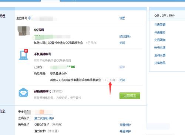The height and width of the screenshot is (135, 185).
Task: Click the help icon beside 主显帐号
Action: pos(30,18)
